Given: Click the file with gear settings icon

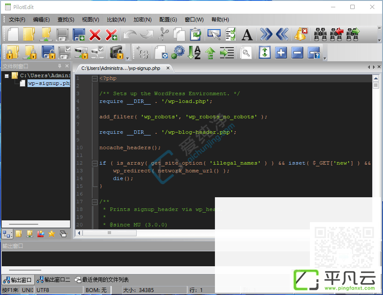Looking at the screenshot, I should click(x=161, y=52).
